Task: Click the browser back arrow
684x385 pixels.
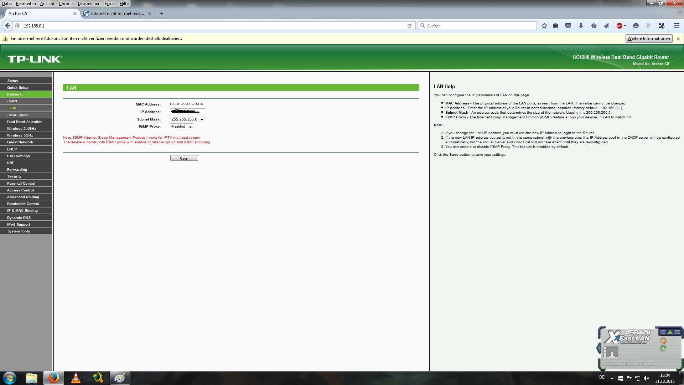Action: pyautogui.click(x=7, y=26)
